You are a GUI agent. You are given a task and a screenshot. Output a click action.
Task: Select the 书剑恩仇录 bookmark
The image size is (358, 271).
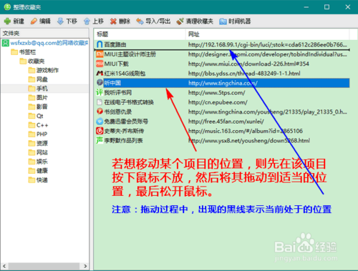(x=223, y=112)
